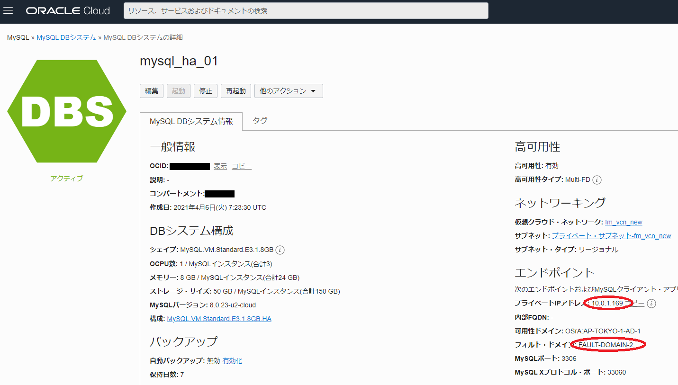Click the FAULT-DOMAIN-2 value
This screenshot has width=678, height=385.
(606, 345)
